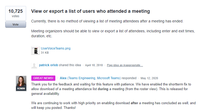
Task: Flag idea as inappropriate
Action: tap(125, 65)
